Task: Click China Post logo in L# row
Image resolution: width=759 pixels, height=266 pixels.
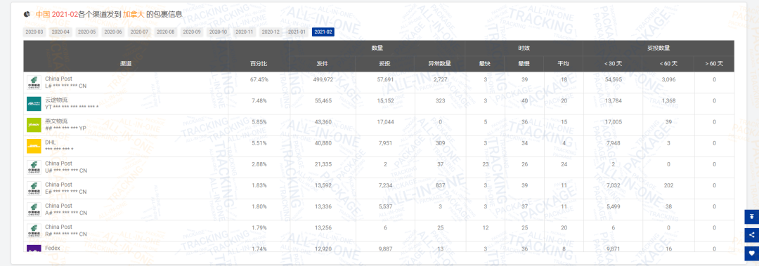Action: pos(34,82)
